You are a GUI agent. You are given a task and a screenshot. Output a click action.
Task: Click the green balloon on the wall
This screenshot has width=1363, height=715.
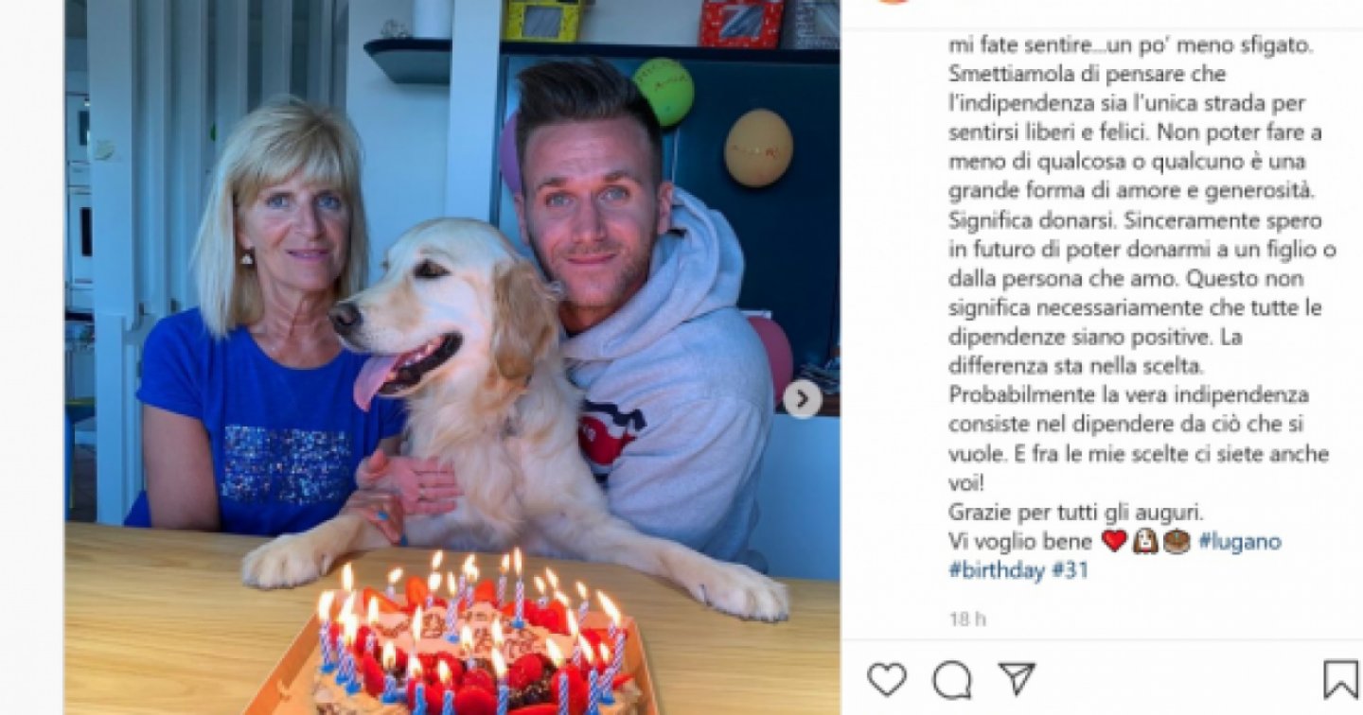tap(664, 92)
